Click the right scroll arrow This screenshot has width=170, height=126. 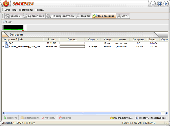point(167,113)
